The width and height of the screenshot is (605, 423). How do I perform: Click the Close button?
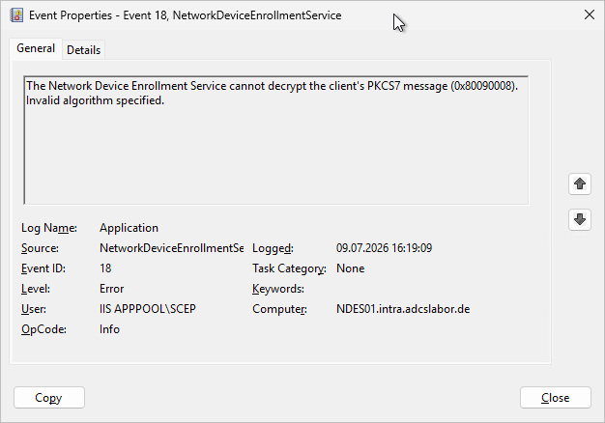555,398
